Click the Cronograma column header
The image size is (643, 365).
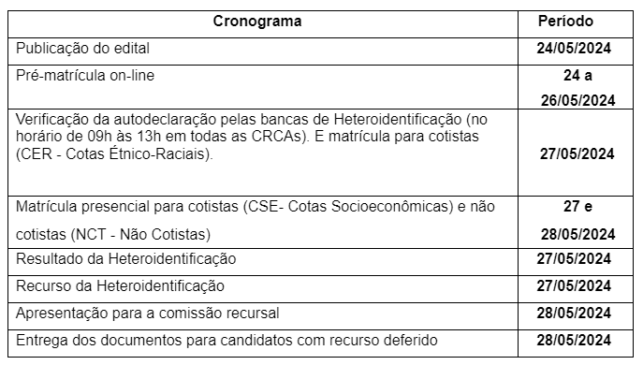(x=257, y=22)
